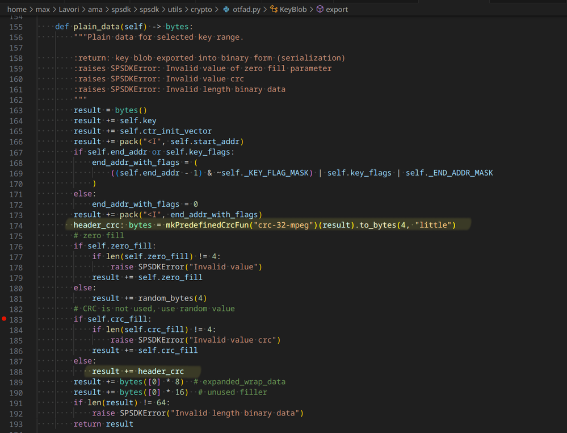Click 'self.zero_fill' on line 179
The height and width of the screenshot is (433, 567).
click(170, 277)
